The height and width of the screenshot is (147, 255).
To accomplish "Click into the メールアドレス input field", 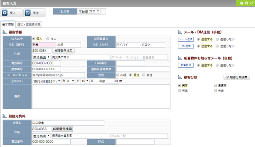I will point(58,75).
